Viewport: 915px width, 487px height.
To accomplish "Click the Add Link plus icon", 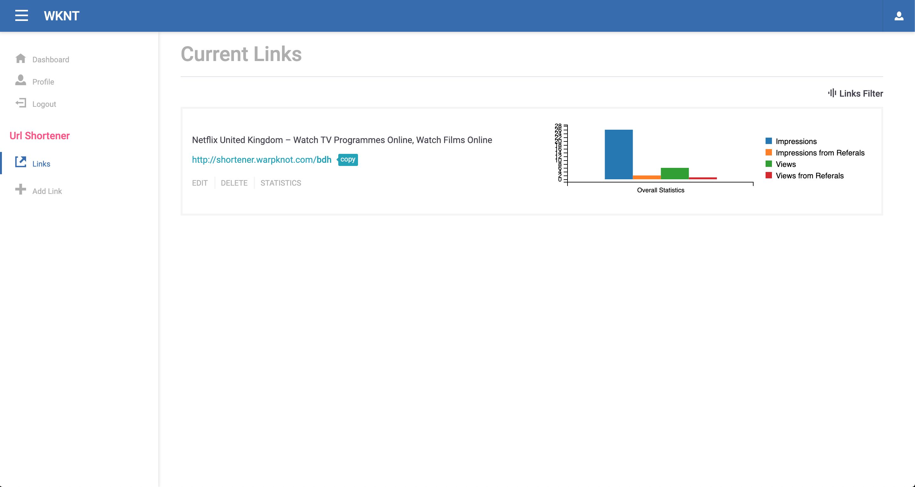I will pos(21,189).
